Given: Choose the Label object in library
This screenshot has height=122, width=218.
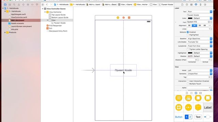Looking at the screenshot, I should (x=208, y=107).
